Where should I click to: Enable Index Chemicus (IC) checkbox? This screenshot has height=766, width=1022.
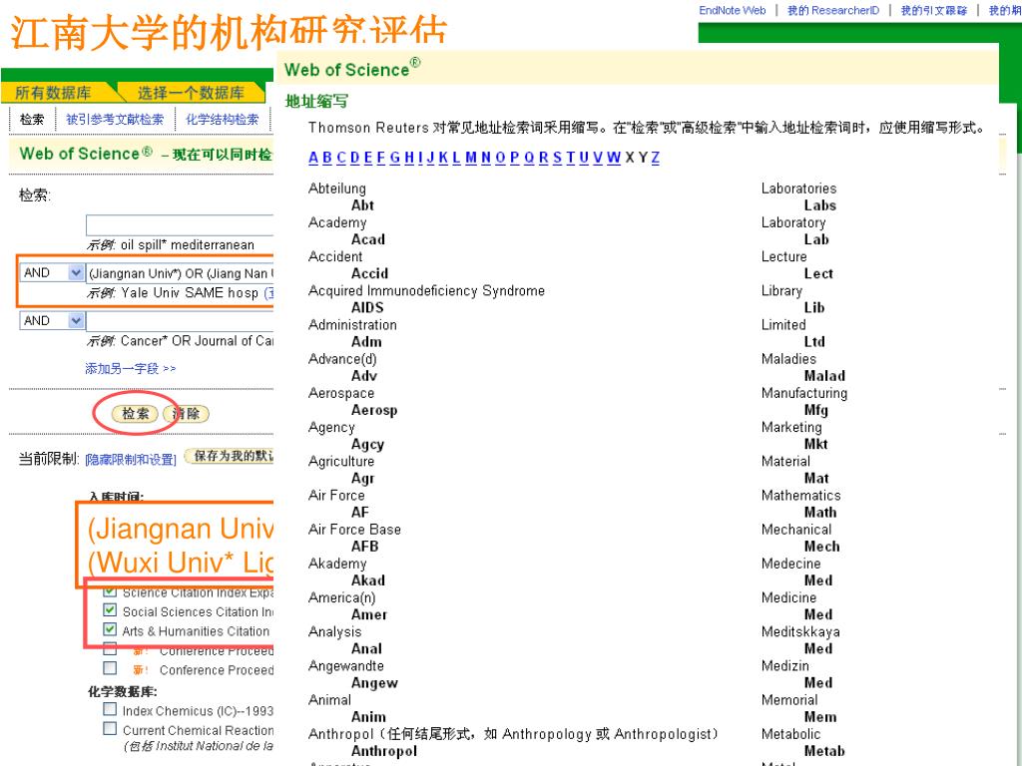coord(110,709)
